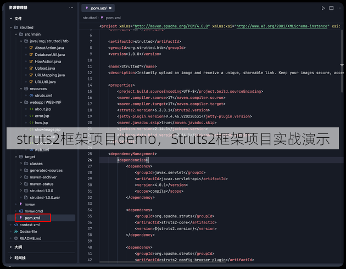
Task: Open AboutAction.java file
Action: pos(49,48)
